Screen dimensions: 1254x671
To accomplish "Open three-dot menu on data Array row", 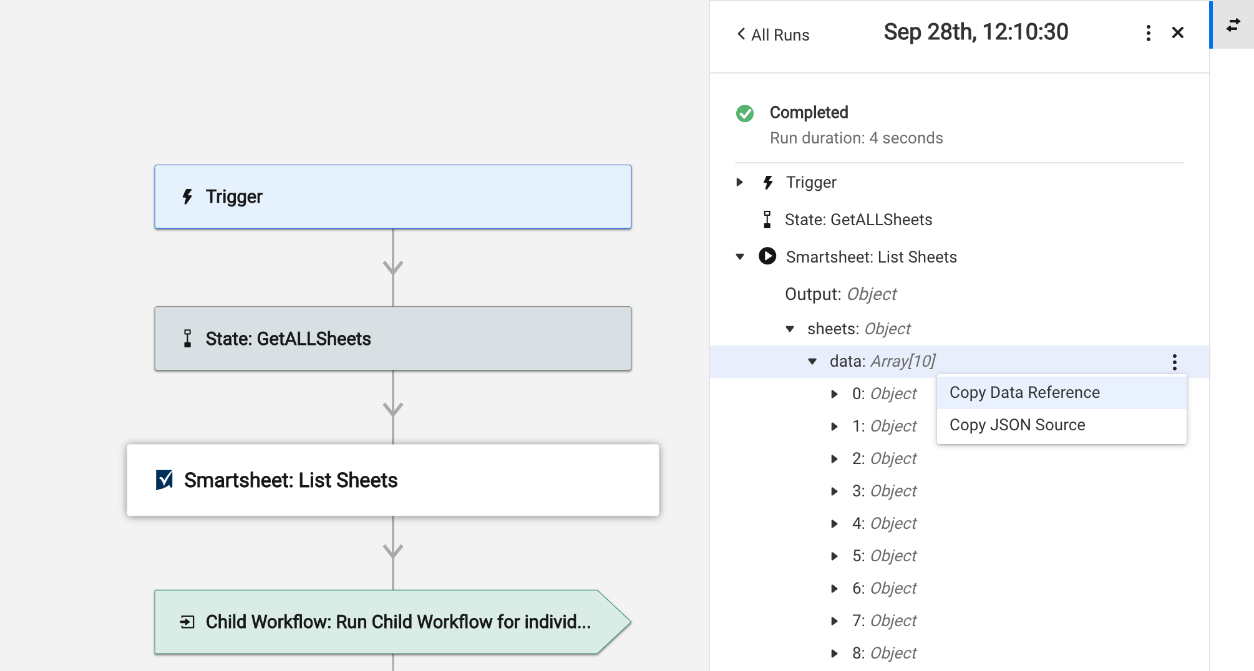I will point(1174,362).
